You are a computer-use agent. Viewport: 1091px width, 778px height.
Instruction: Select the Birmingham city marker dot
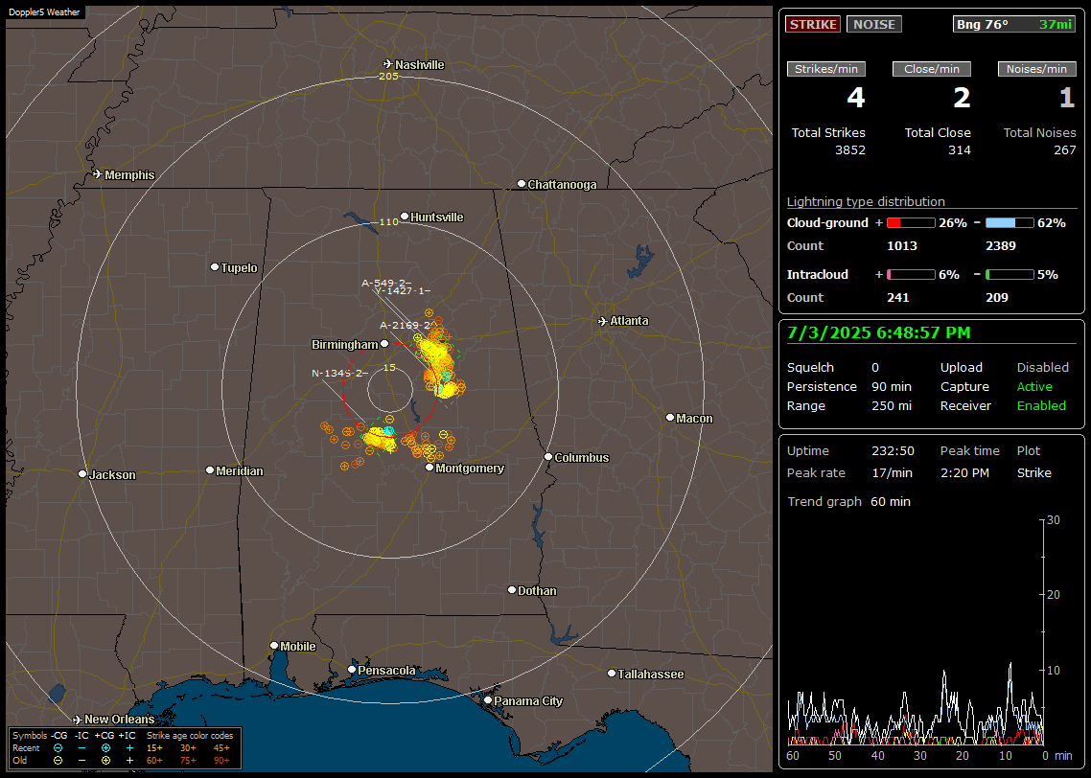point(384,343)
